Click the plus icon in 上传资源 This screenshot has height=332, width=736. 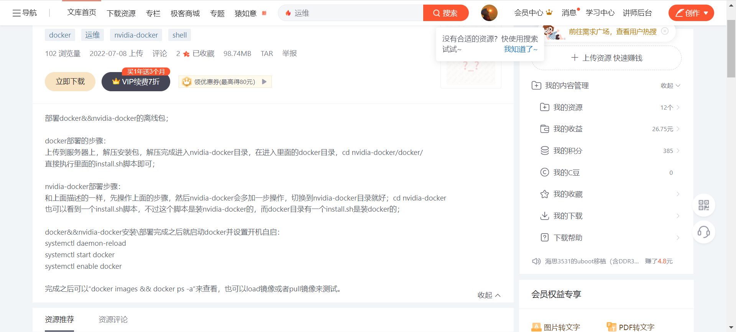[x=575, y=58]
